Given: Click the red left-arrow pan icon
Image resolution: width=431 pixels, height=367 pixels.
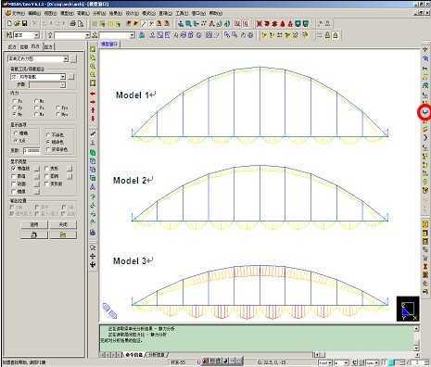Looking at the screenshot, I should tap(93, 94).
